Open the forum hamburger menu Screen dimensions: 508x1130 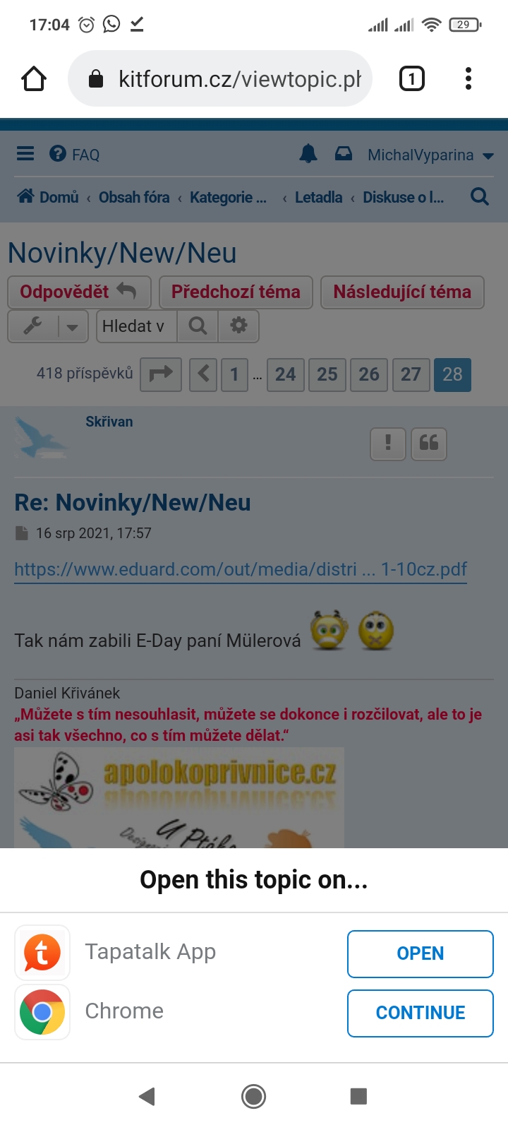pyautogui.click(x=25, y=153)
